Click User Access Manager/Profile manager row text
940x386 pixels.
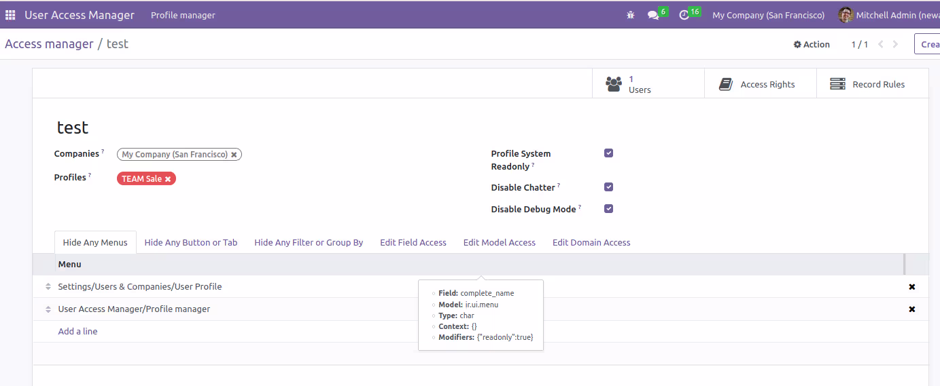pyautogui.click(x=134, y=309)
